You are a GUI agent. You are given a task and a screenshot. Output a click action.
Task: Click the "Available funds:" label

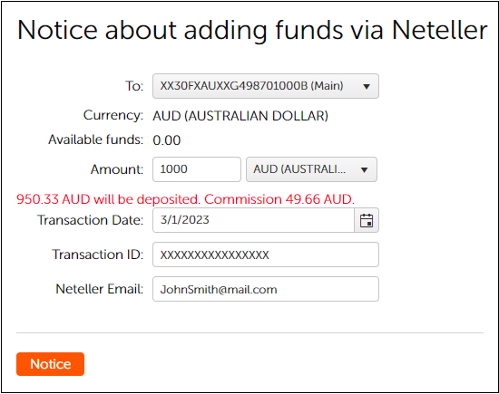(96, 139)
